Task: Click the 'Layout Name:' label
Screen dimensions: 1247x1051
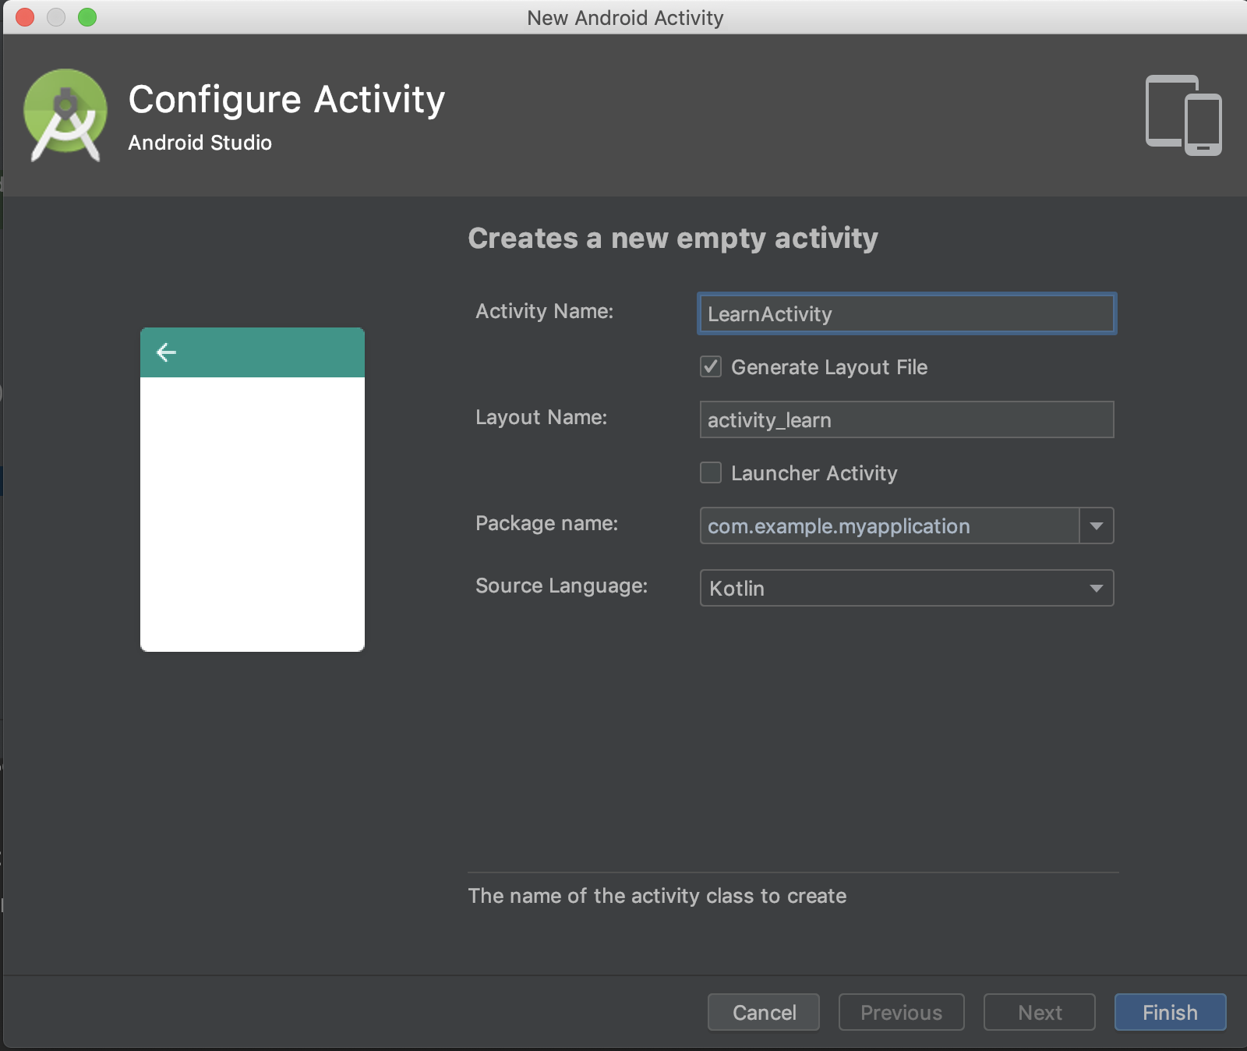Action: click(542, 417)
